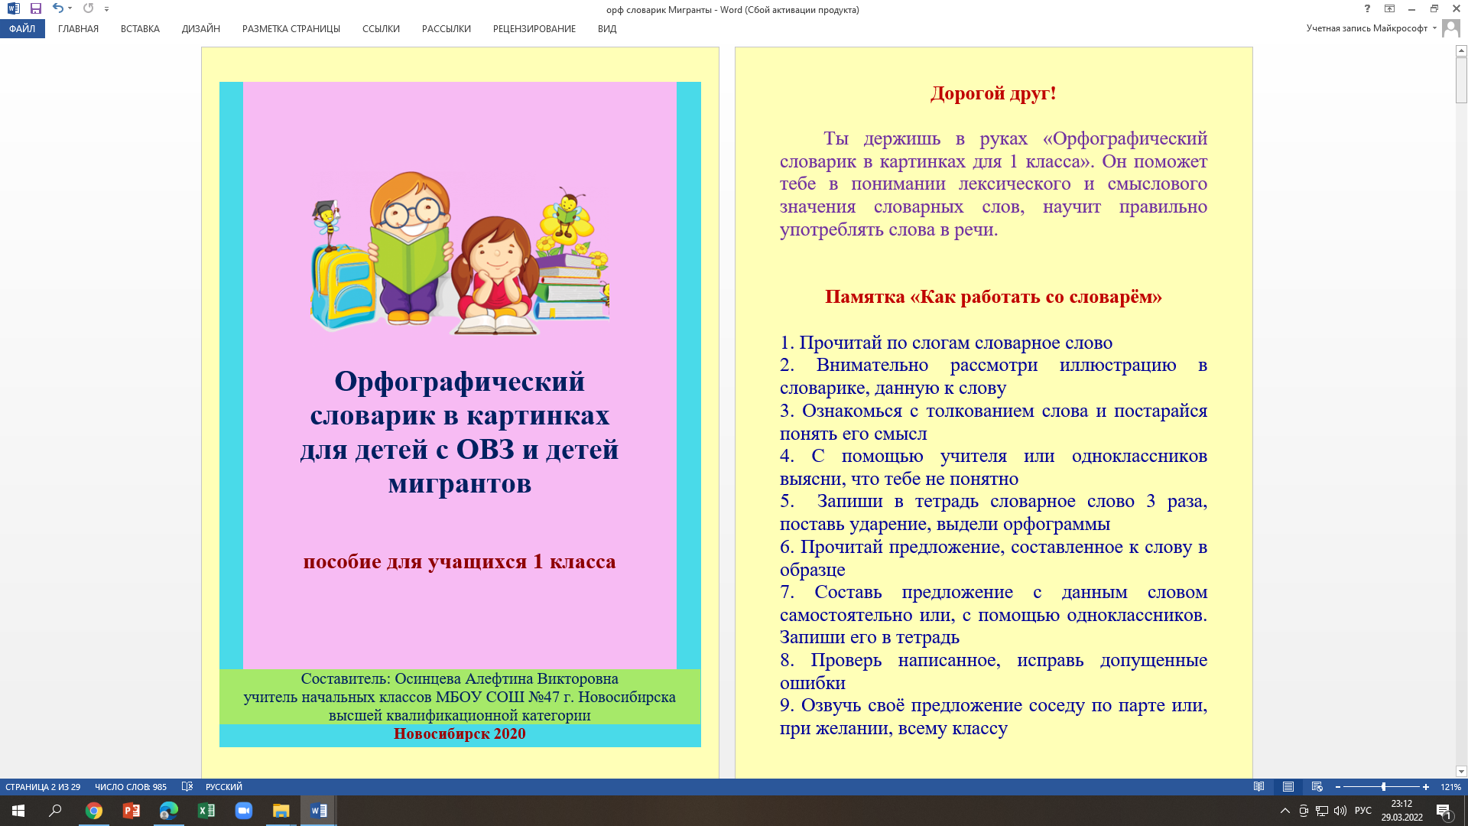Open Ribbon Display Options button

click(1389, 9)
